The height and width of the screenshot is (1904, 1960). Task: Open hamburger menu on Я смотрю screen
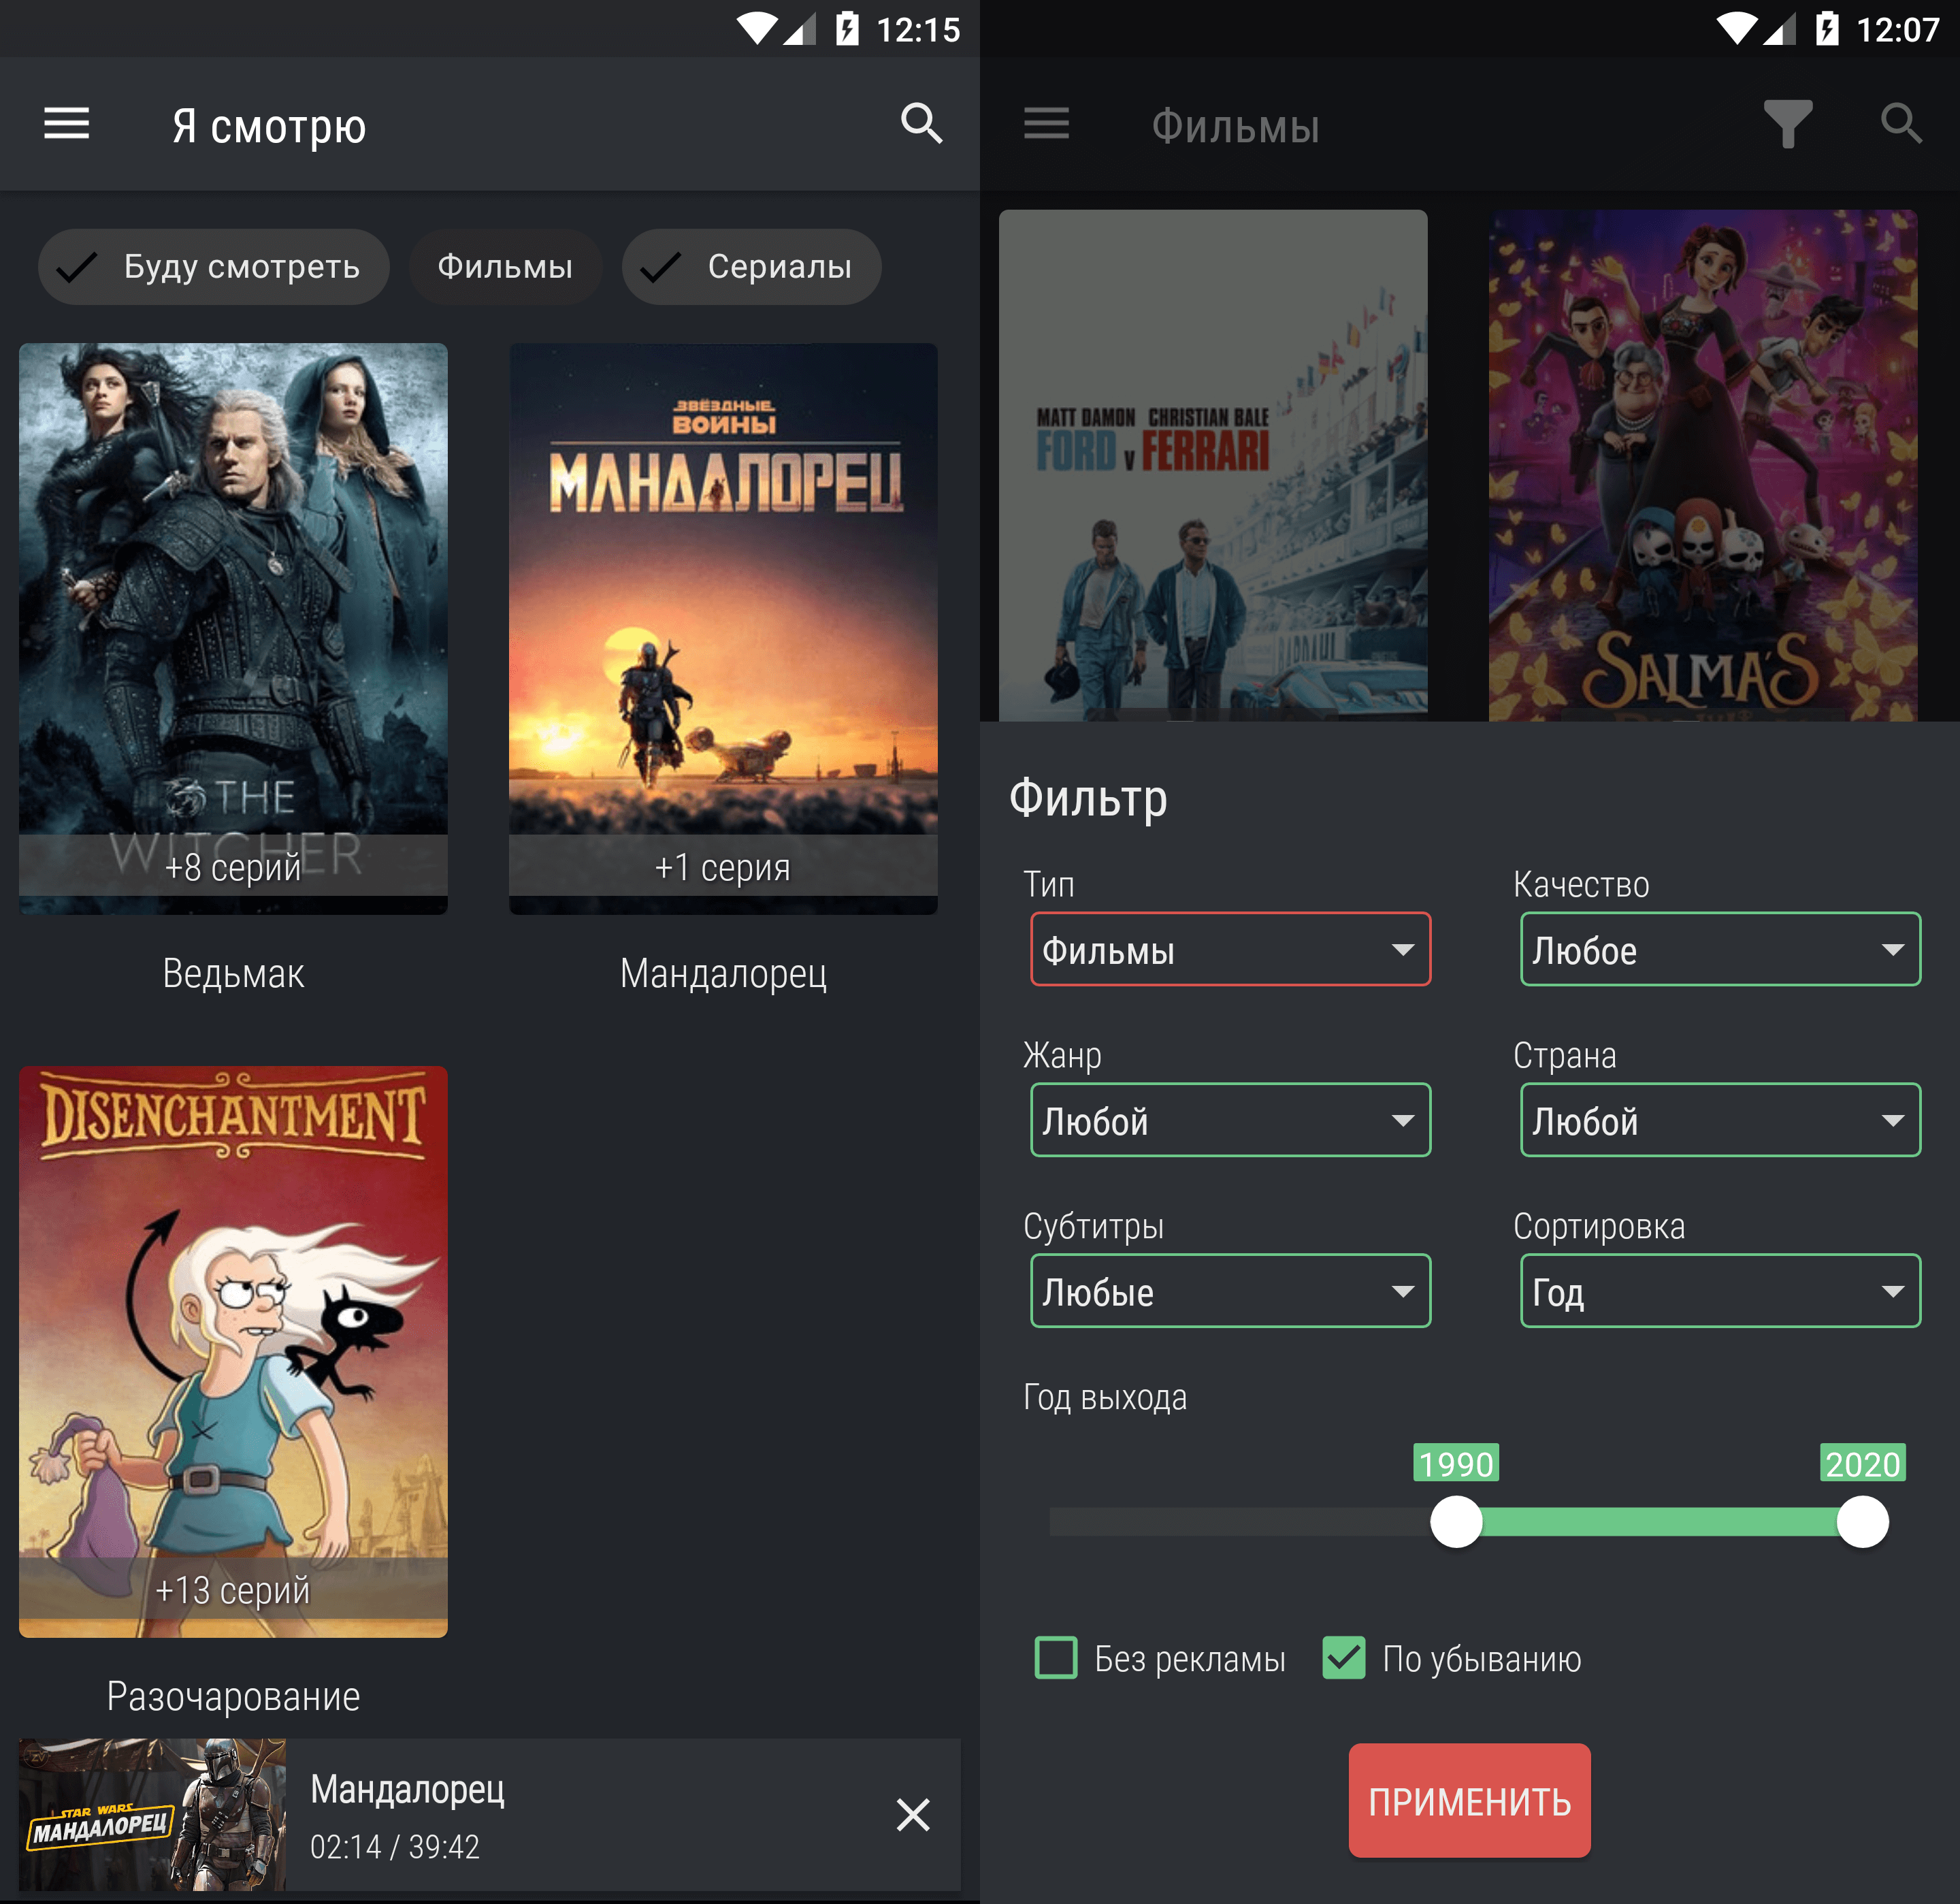click(67, 124)
